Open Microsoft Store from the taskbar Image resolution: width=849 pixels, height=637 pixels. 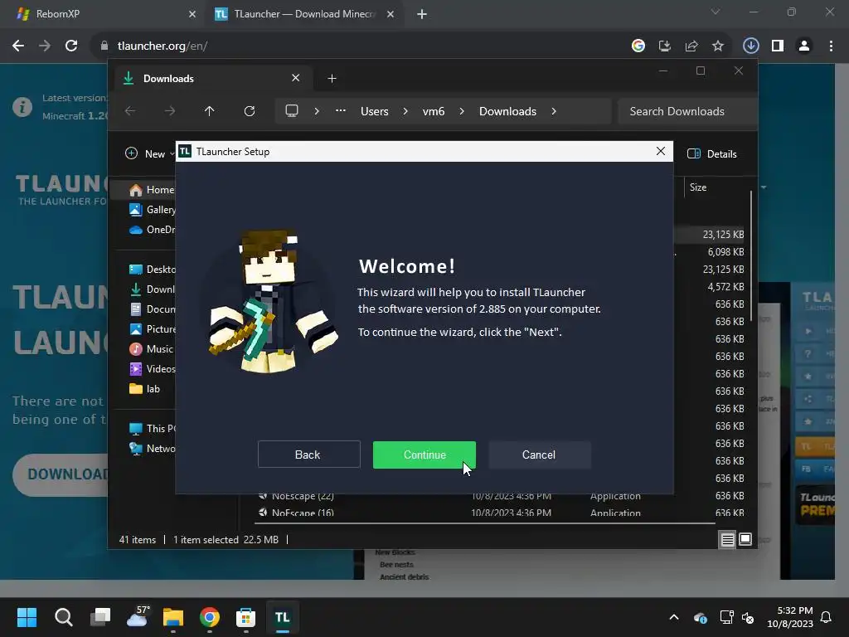pyautogui.click(x=245, y=617)
